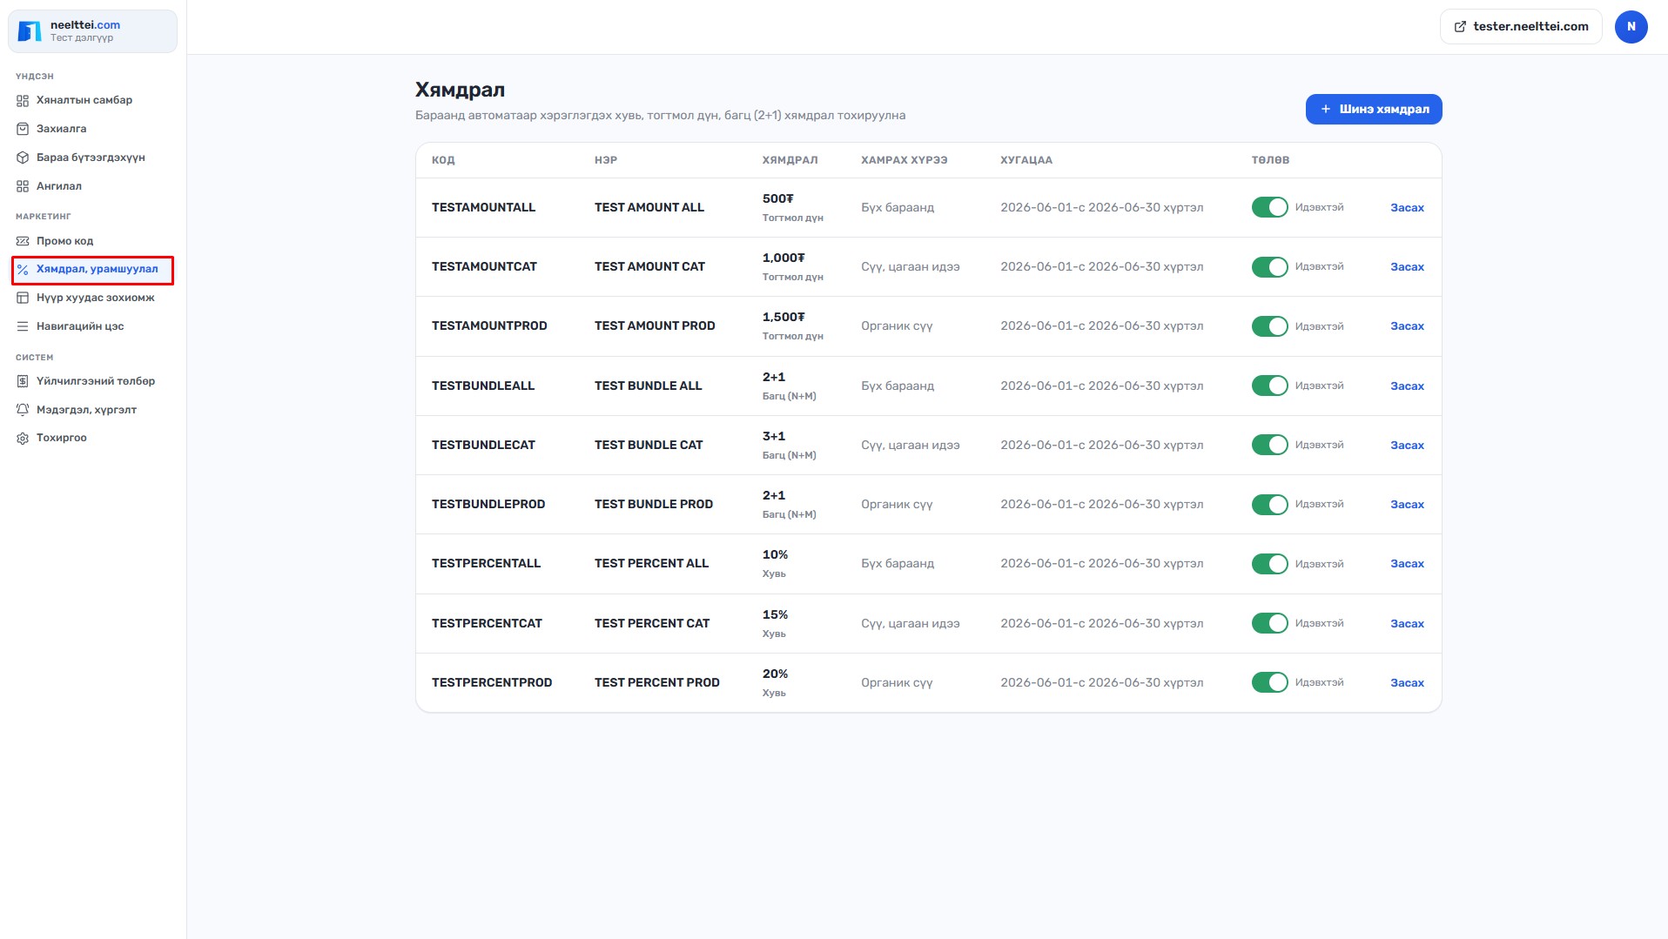Visit tester.neelttei.com storefront
The width and height of the screenshot is (1668, 939).
pyautogui.click(x=1521, y=27)
